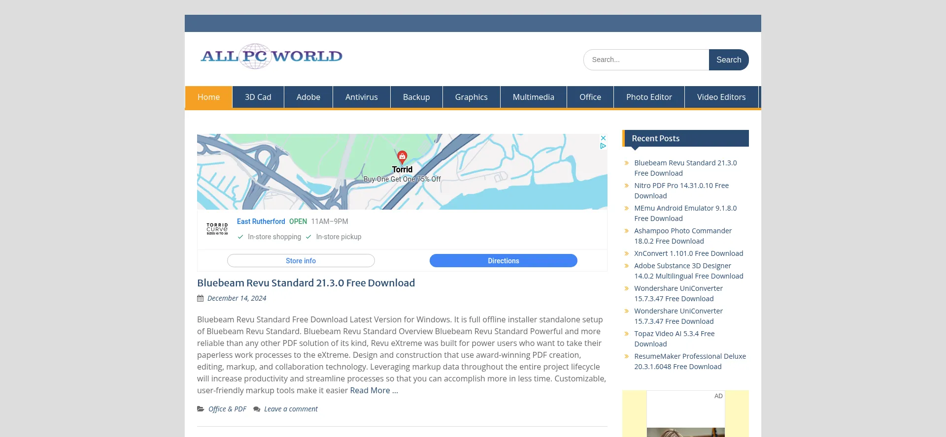
Task: Open the Multimedia category
Action: [534, 97]
